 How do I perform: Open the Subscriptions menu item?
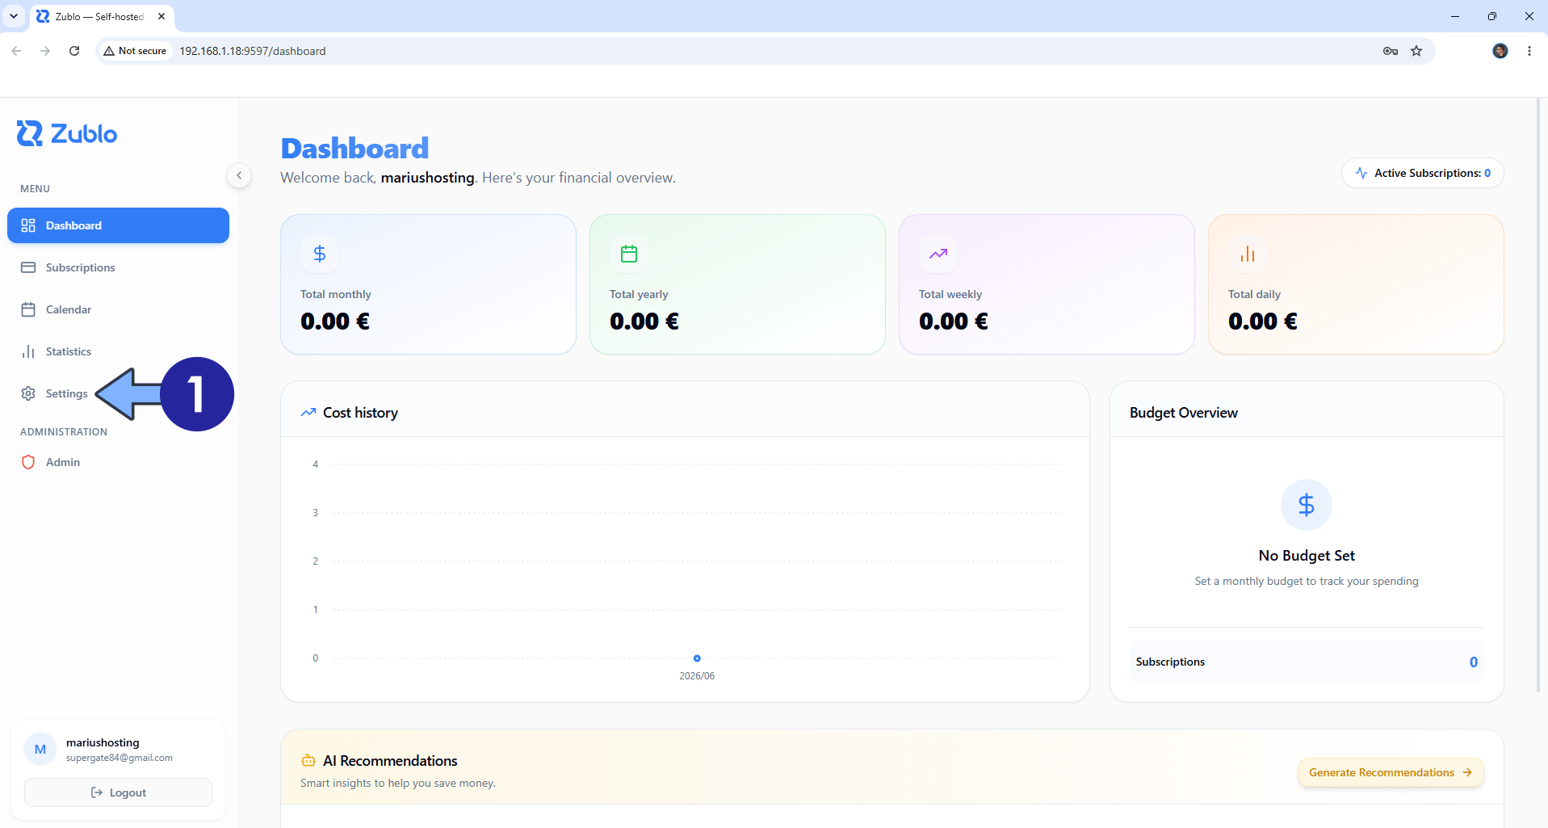pyautogui.click(x=118, y=267)
